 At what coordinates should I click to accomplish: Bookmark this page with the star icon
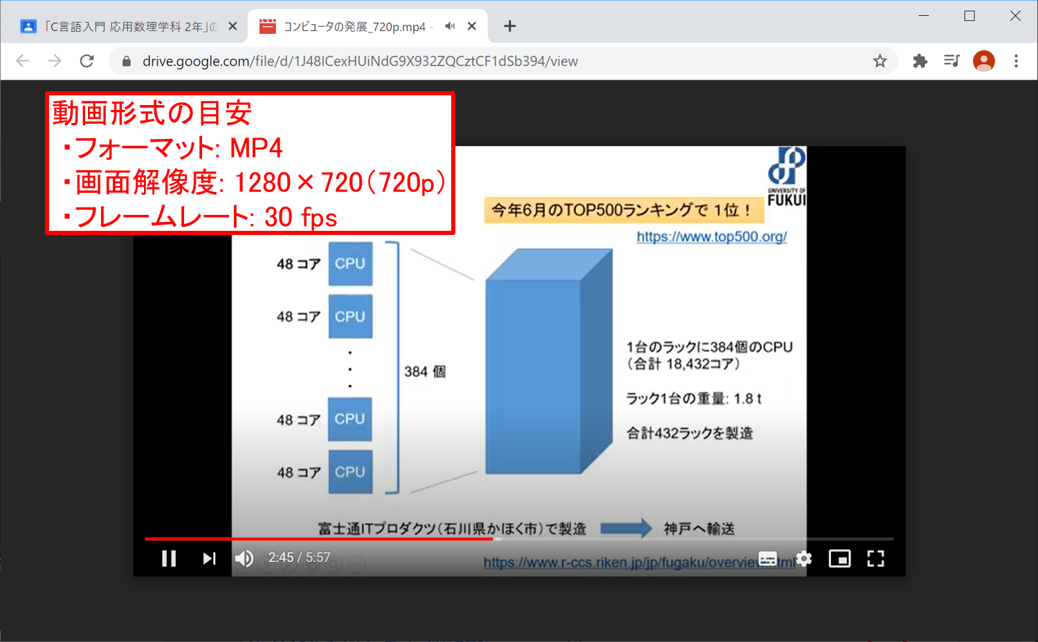click(x=880, y=61)
